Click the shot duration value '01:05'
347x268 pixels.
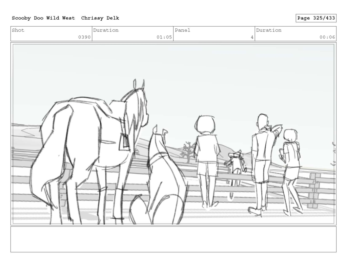(x=164, y=37)
